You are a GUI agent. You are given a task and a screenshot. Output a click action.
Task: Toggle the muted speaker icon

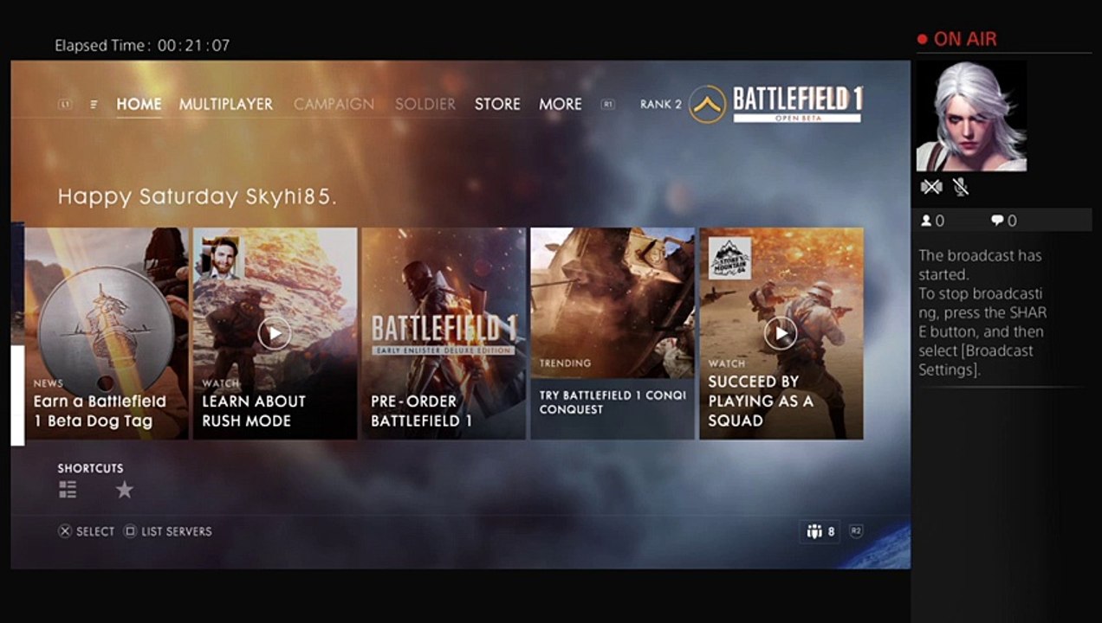(x=931, y=186)
